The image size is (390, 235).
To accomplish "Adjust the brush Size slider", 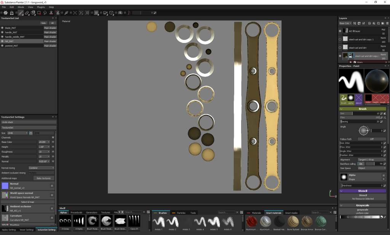I will coord(360,113).
